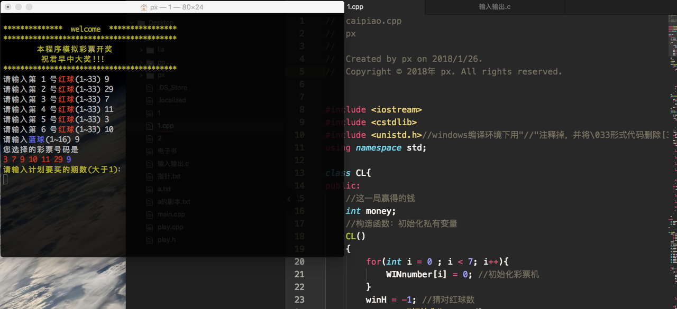The width and height of the screenshot is (677, 309).
Task: Click the 'CL()' constructor line
Action: 355,237
